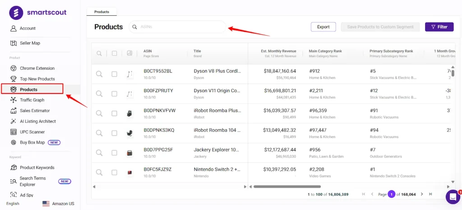The image size is (462, 210).
Task: Click revenue value $12,172,687.44
Action: pos(280,150)
